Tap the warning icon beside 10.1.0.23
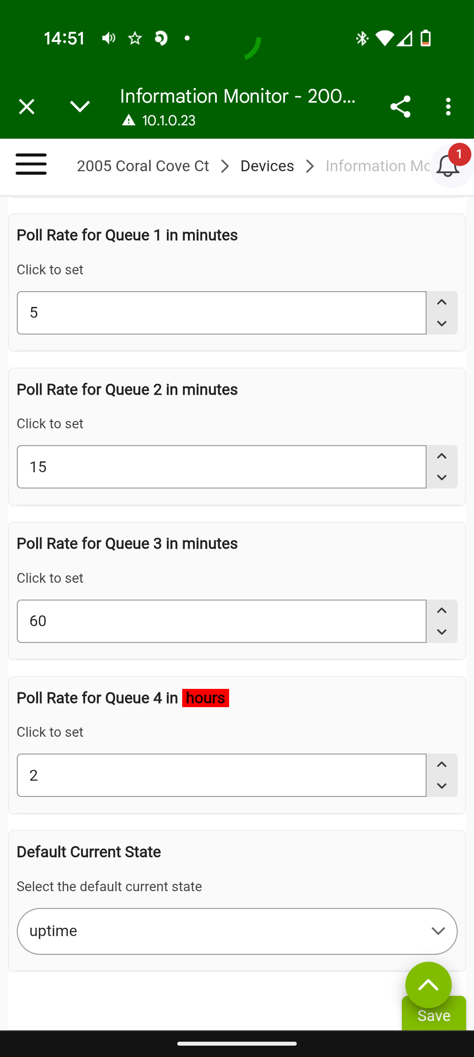474x1057 pixels. 129,120
